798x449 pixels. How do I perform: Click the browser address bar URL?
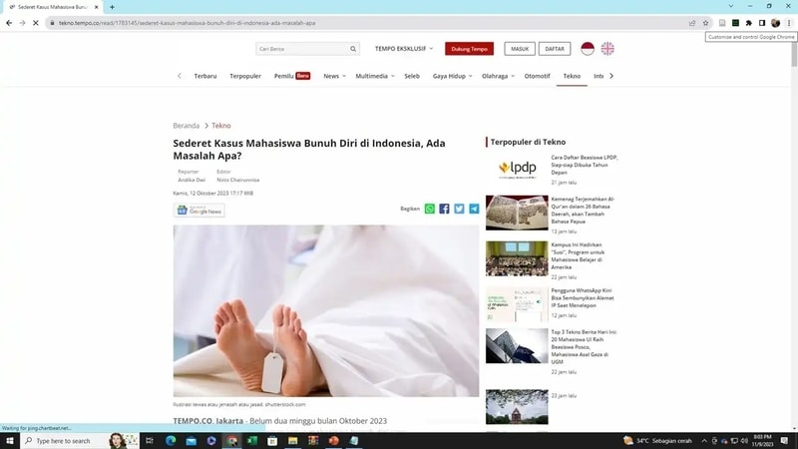[187, 23]
